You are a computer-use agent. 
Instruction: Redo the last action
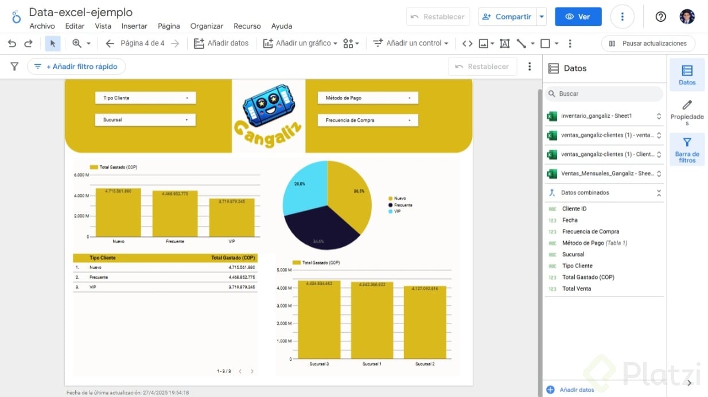28,44
